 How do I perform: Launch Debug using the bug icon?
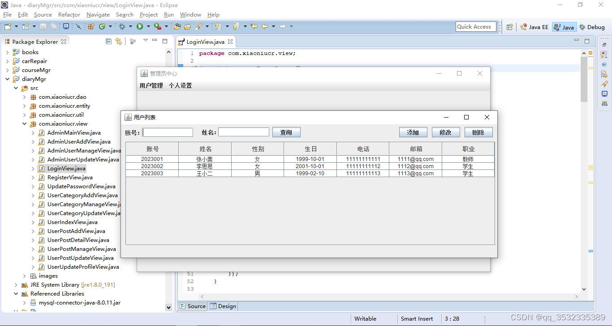(122, 27)
